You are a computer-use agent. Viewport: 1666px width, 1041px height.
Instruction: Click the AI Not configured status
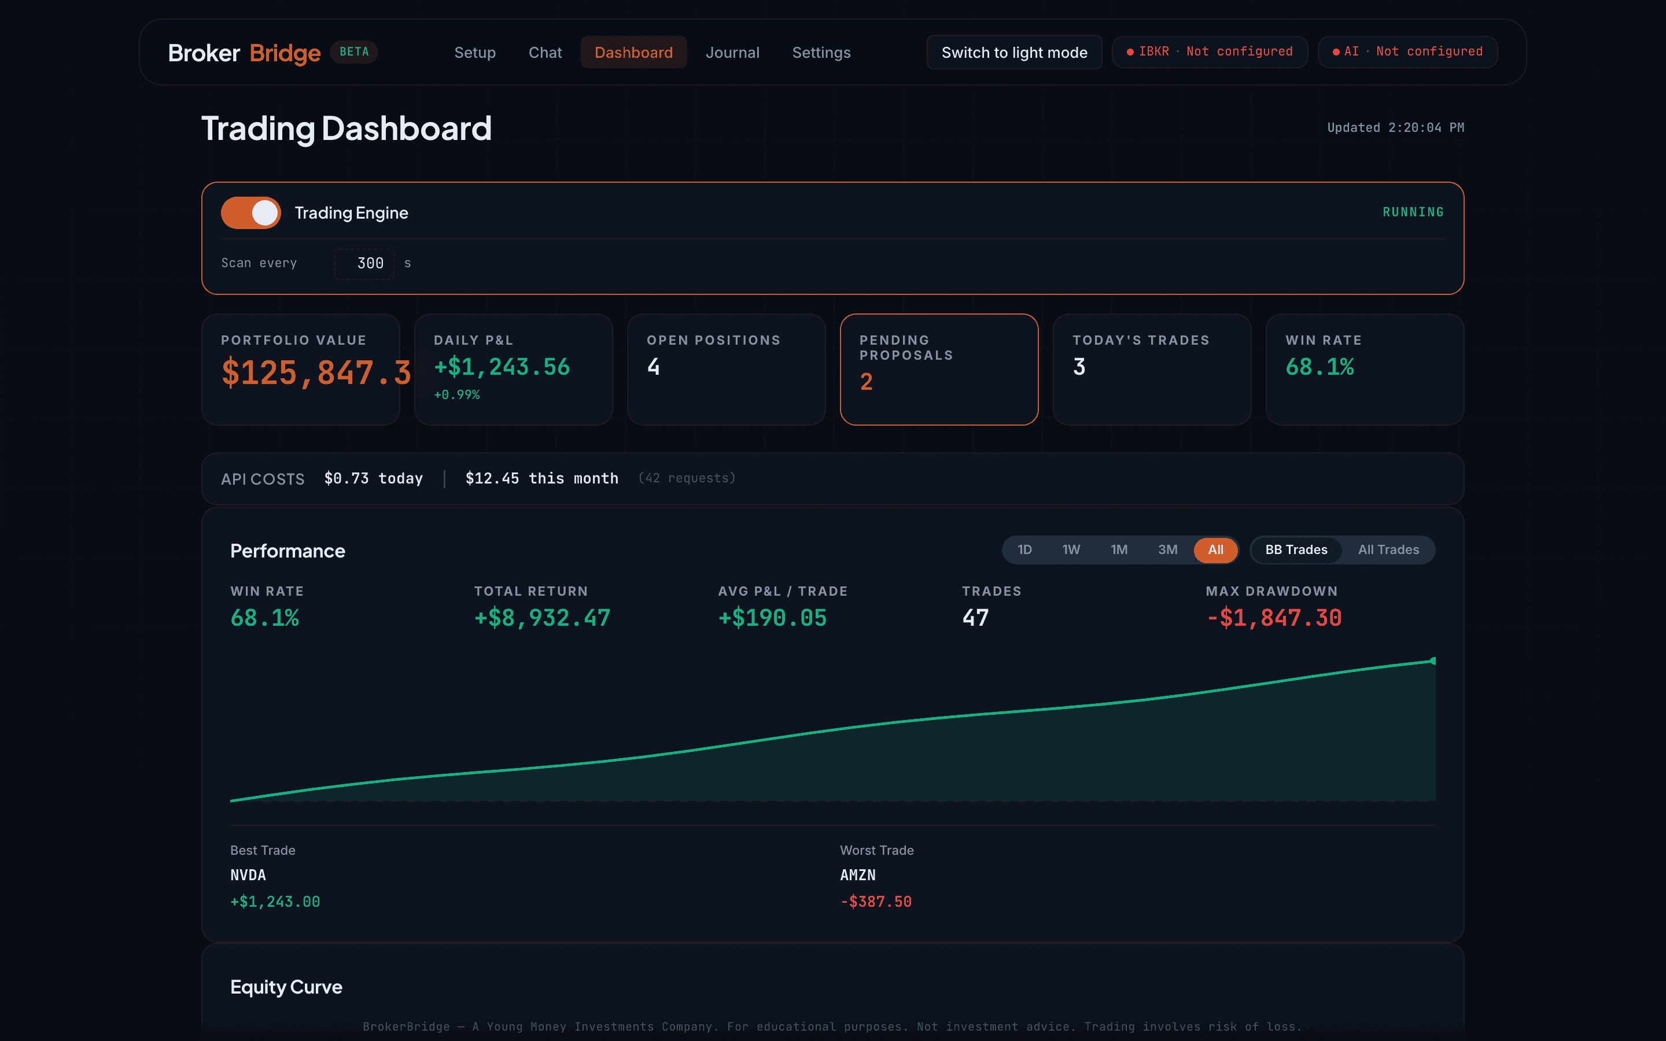pyautogui.click(x=1407, y=51)
